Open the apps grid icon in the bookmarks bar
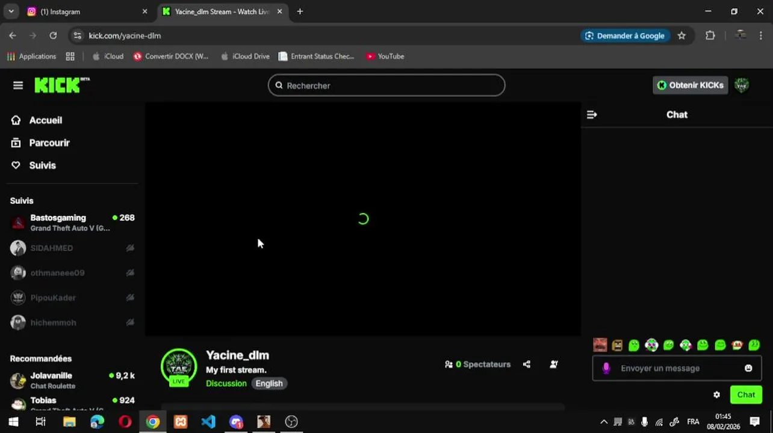Image resolution: width=773 pixels, height=433 pixels. pos(70,57)
